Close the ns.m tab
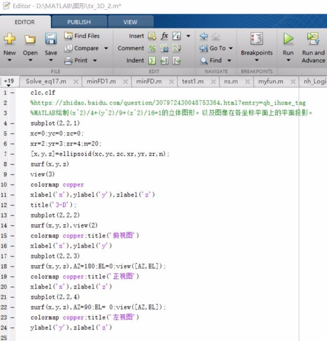 point(247,82)
